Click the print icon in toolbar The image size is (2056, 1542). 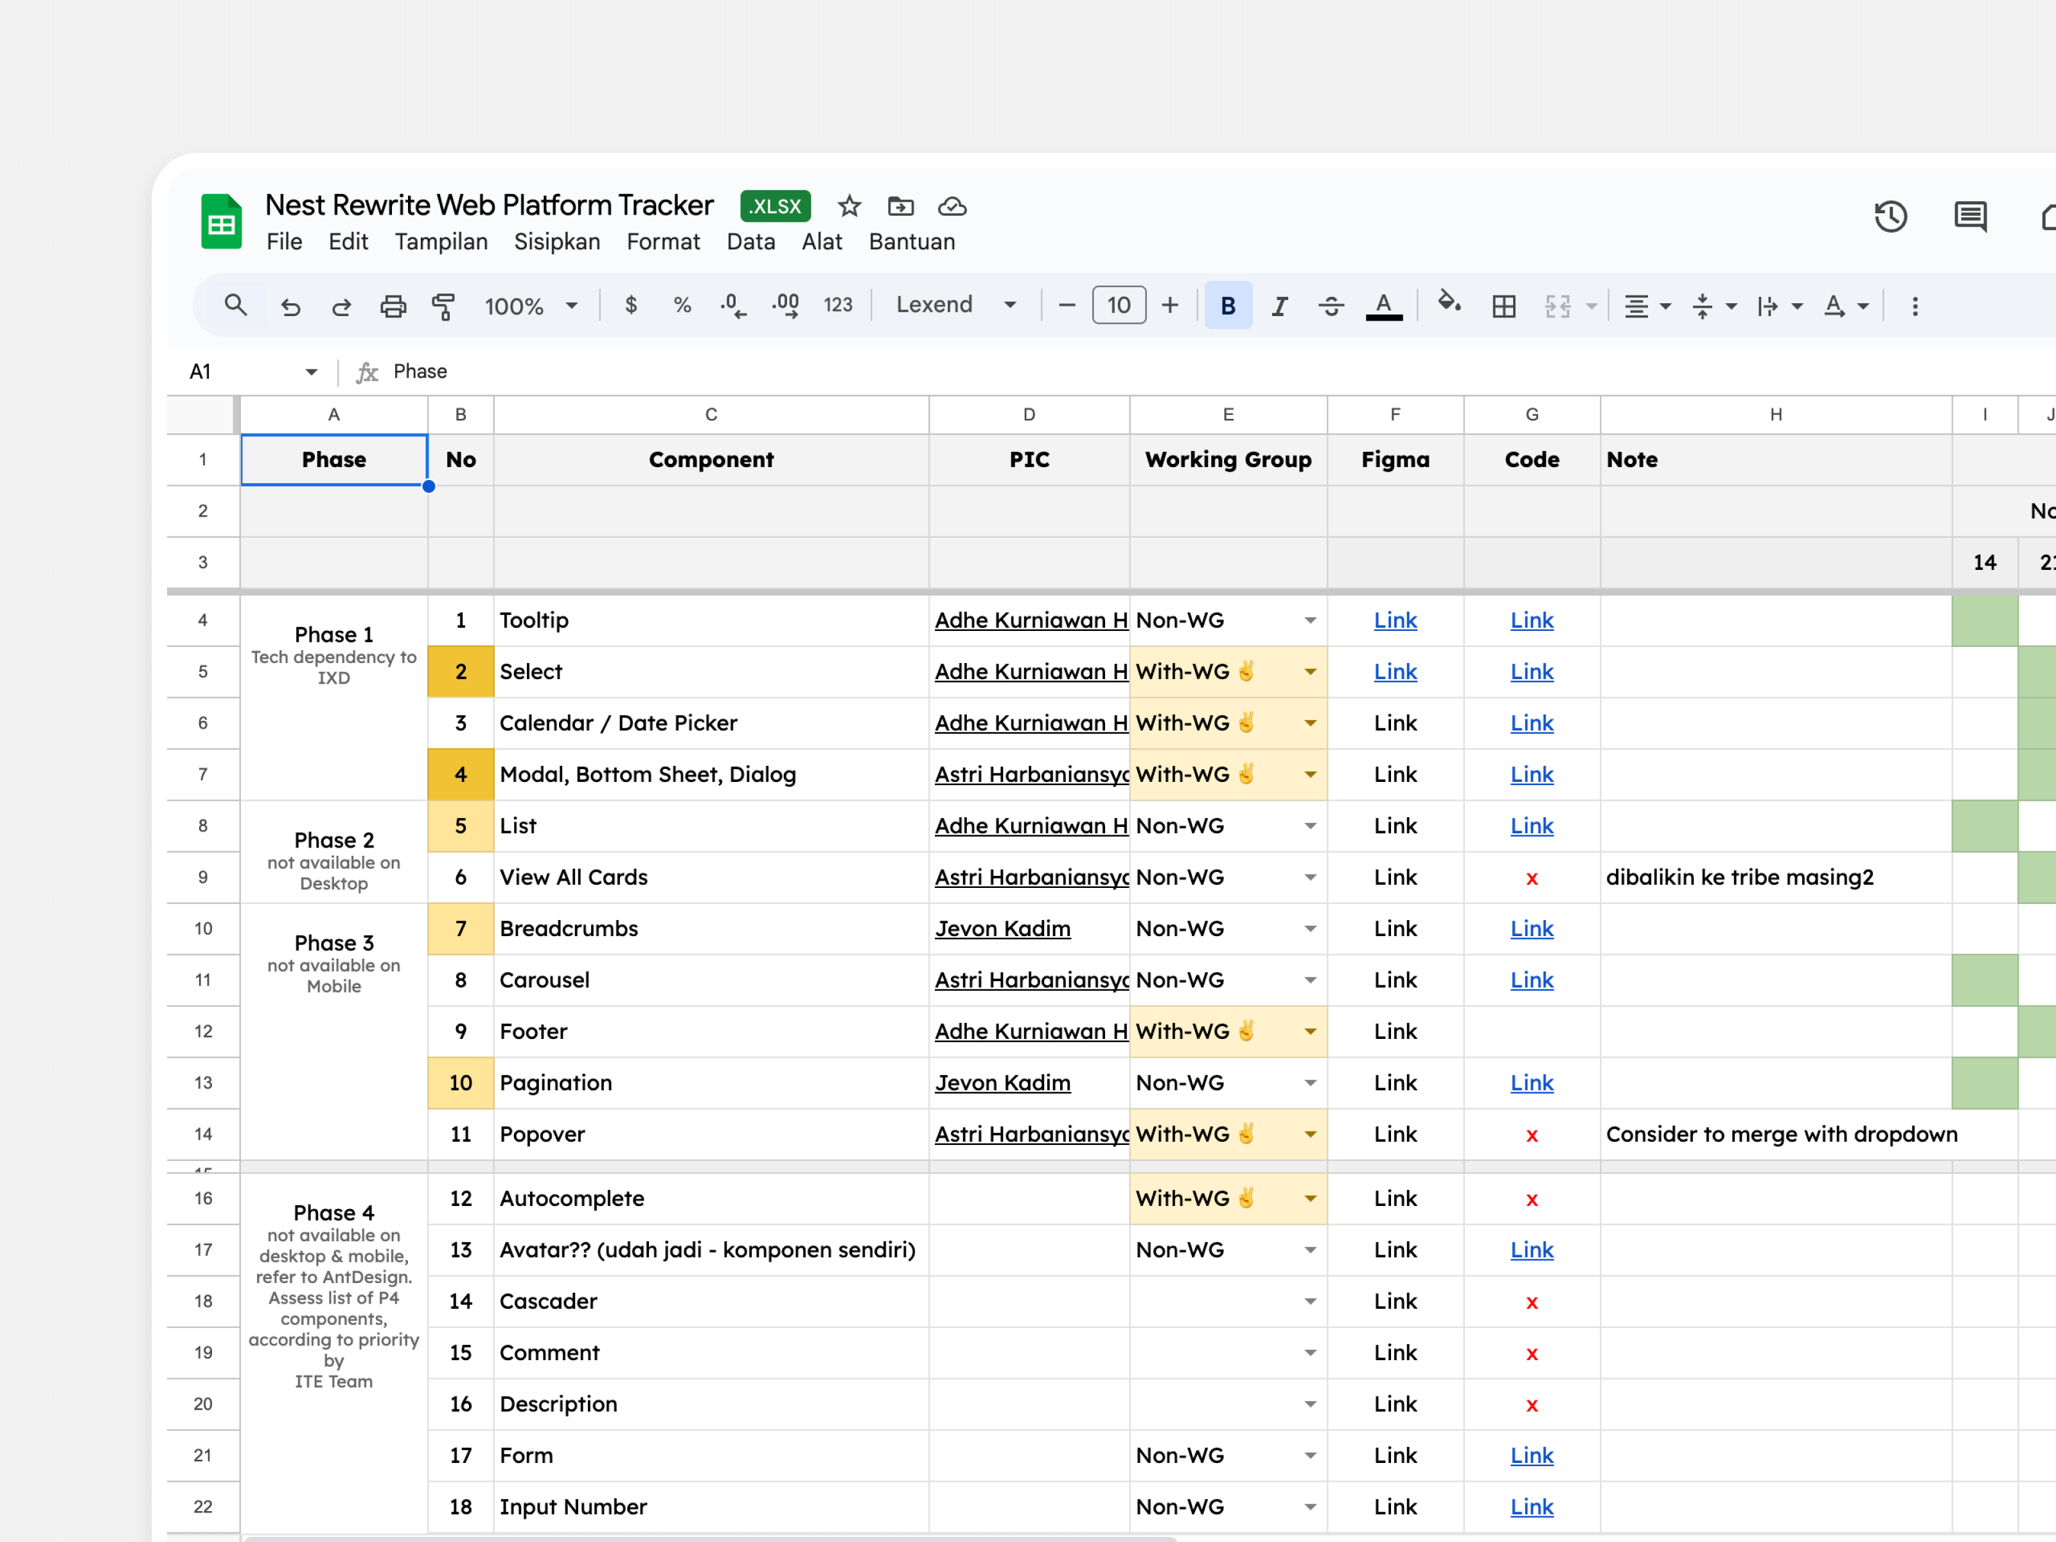click(x=393, y=306)
